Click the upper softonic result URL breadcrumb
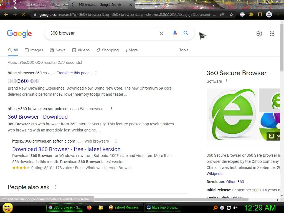 [56, 109]
